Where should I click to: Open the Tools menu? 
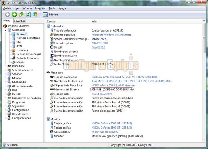coord(52,8)
